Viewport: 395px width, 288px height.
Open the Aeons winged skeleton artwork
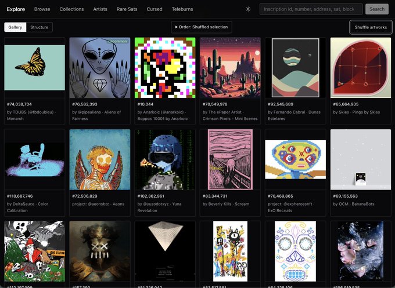click(x=100, y=159)
